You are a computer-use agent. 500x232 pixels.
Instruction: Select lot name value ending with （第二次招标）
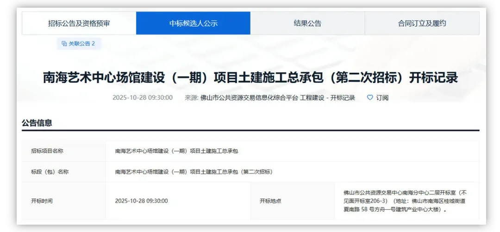194,172
